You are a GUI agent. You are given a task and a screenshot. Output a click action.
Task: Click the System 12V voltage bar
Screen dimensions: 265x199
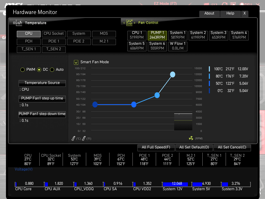175,184
